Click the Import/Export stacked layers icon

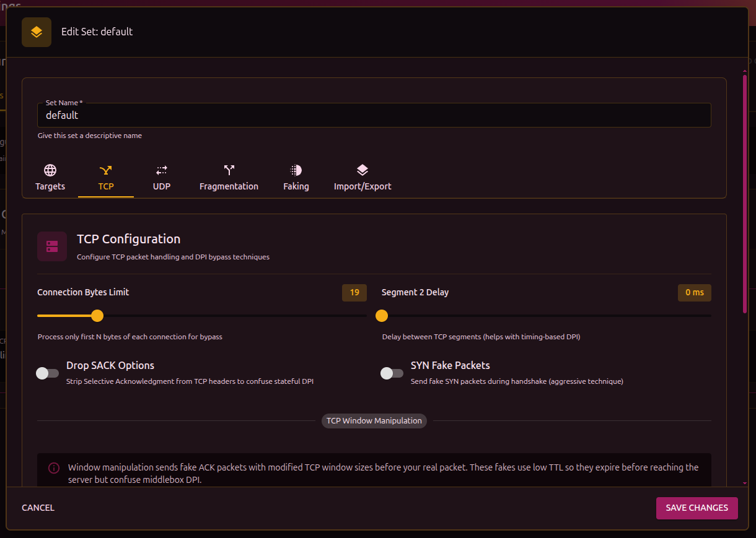tap(363, 170)
